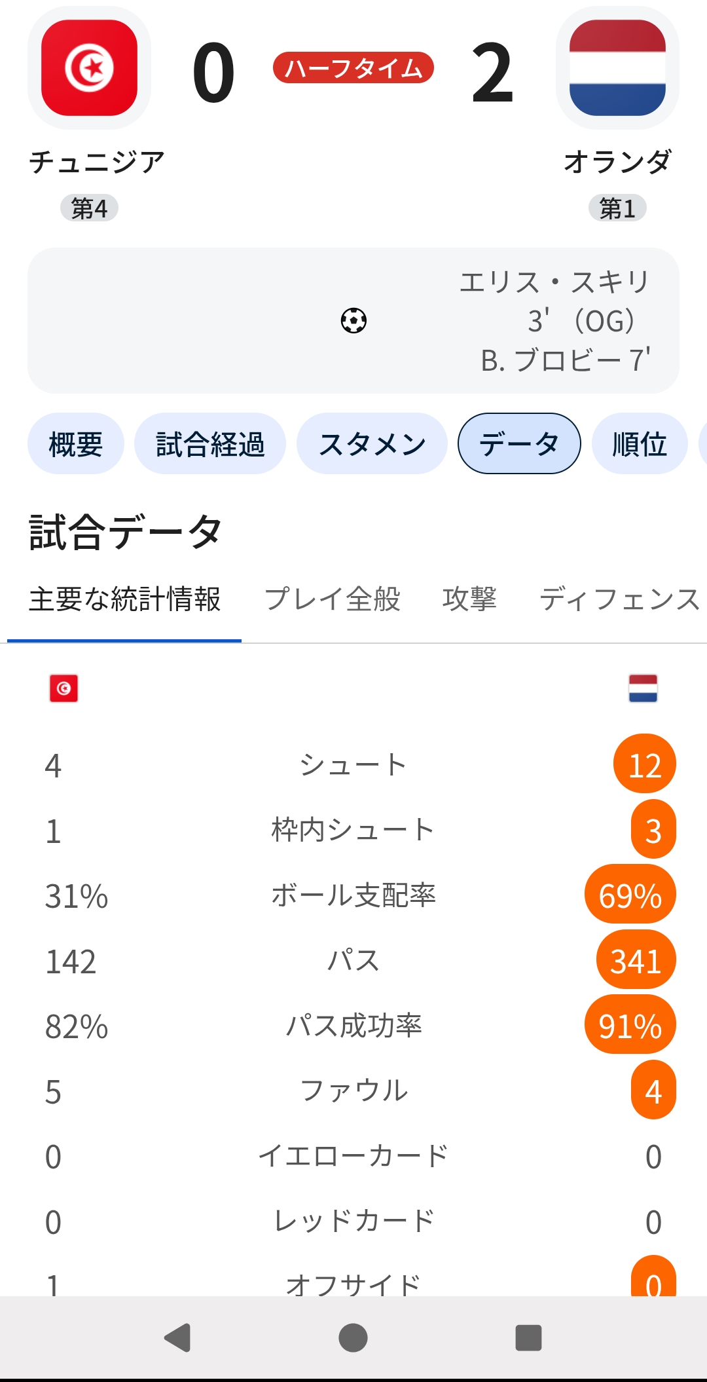
Task: Tap Android recent apps square button
Action: pos(528,1337)
